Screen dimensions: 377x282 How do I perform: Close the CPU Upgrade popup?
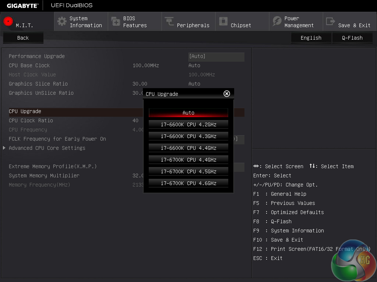(227, 94)
